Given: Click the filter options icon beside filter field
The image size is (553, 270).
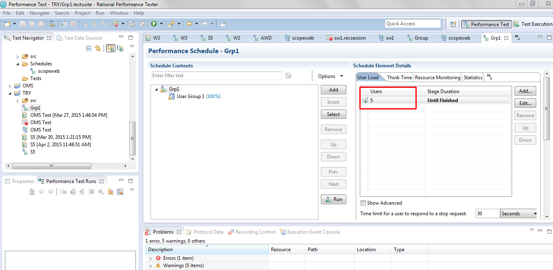Looking at the screenshot, I should [x=288, y=76].
